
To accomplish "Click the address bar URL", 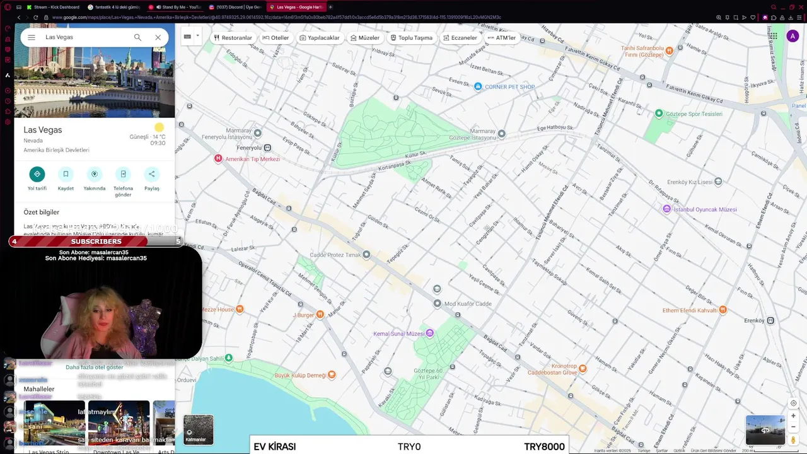I will 276,18.
